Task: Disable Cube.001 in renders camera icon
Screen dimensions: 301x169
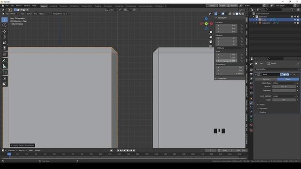Action: coord(298,23)
